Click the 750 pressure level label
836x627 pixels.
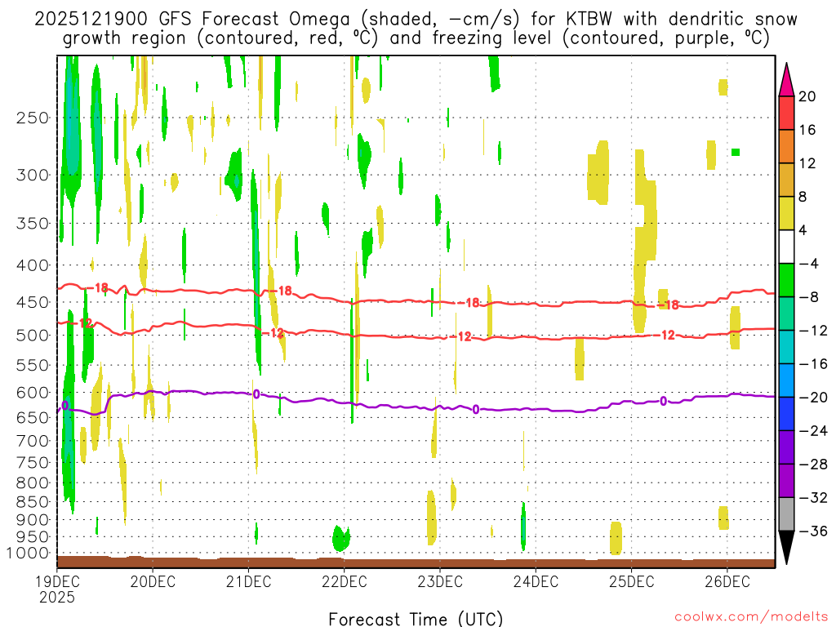(33, 463)
